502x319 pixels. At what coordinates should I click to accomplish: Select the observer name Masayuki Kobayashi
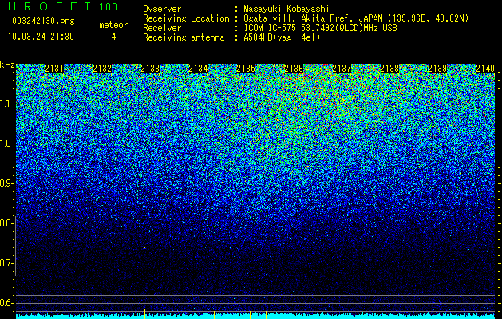click(287, 9)
